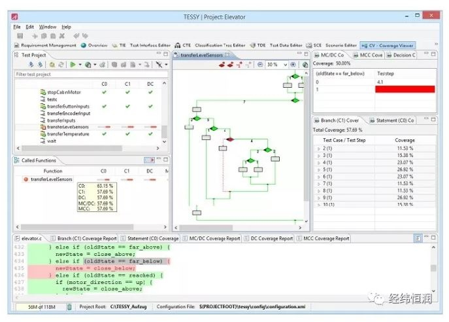Open the SCE Scenario Editor perspective
Screen dimensions: 449x322
[331, 45]
